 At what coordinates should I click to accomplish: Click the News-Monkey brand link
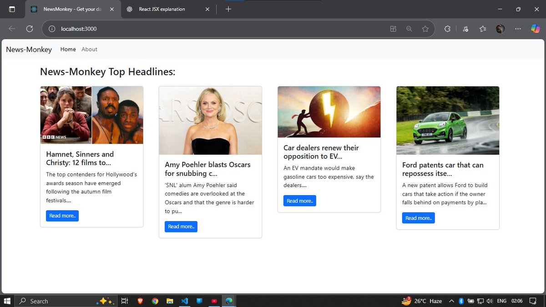[x=29, y=50]
